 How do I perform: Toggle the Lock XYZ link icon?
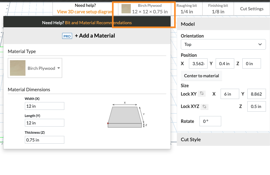tap(204, 106)
